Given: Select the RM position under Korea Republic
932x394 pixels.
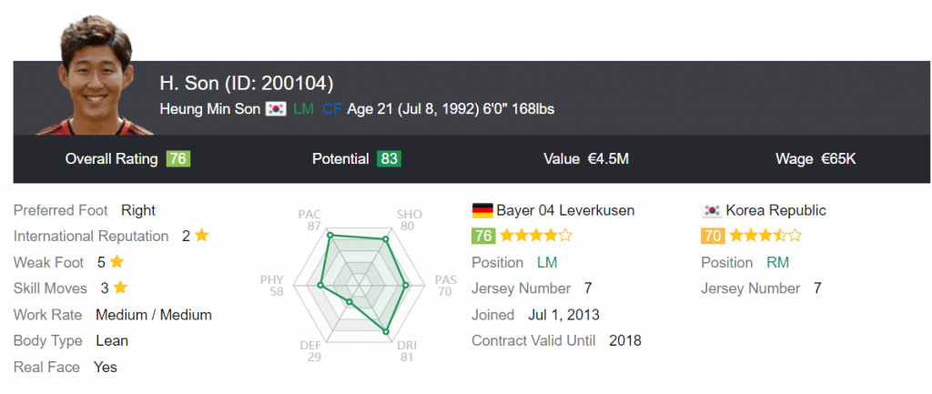Looking at the screenshot, I should (776, 262).
